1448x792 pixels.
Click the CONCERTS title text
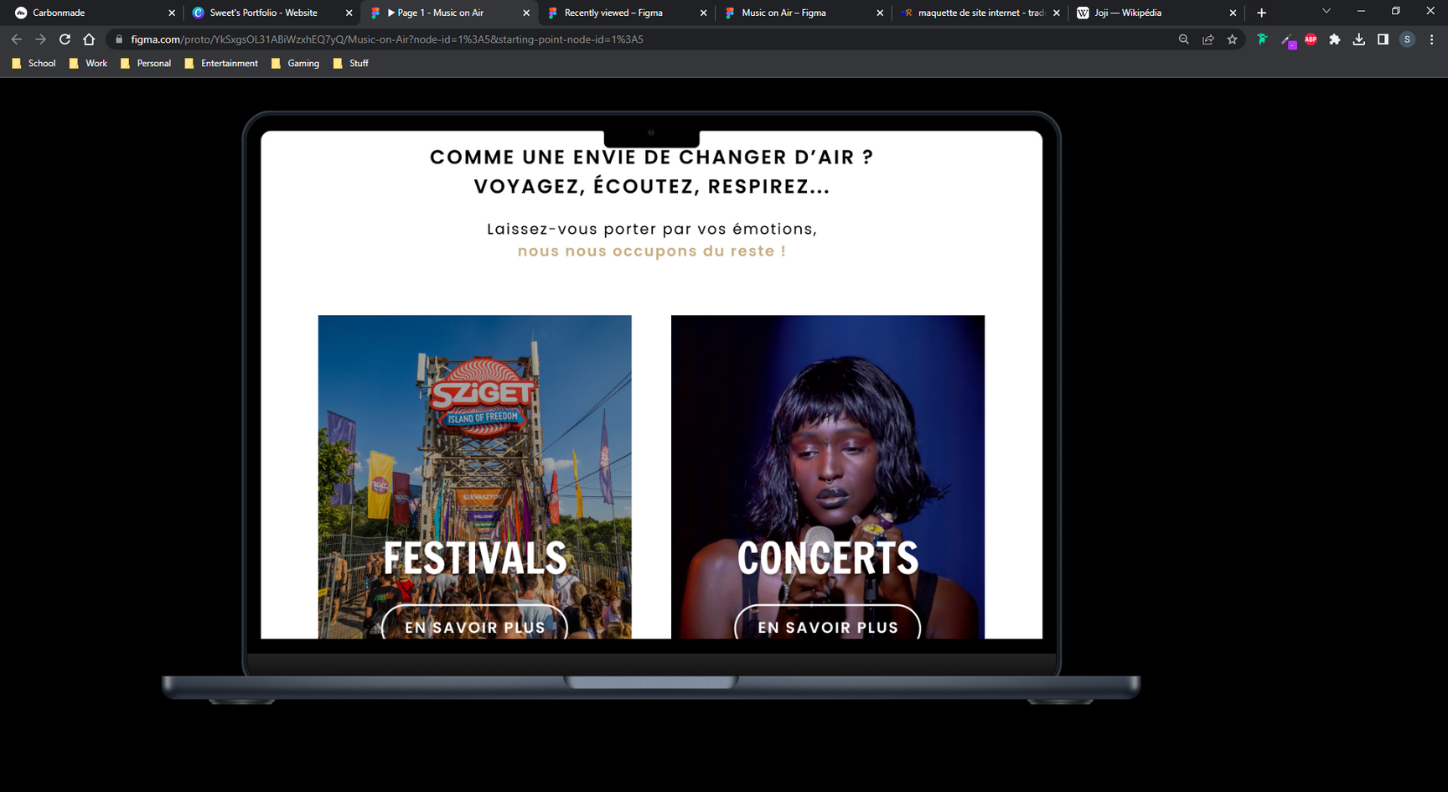click(x=828, y=558)
